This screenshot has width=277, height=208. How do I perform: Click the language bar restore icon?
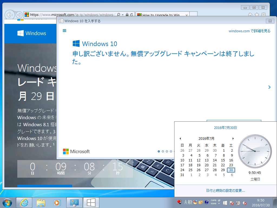[219, 200]
